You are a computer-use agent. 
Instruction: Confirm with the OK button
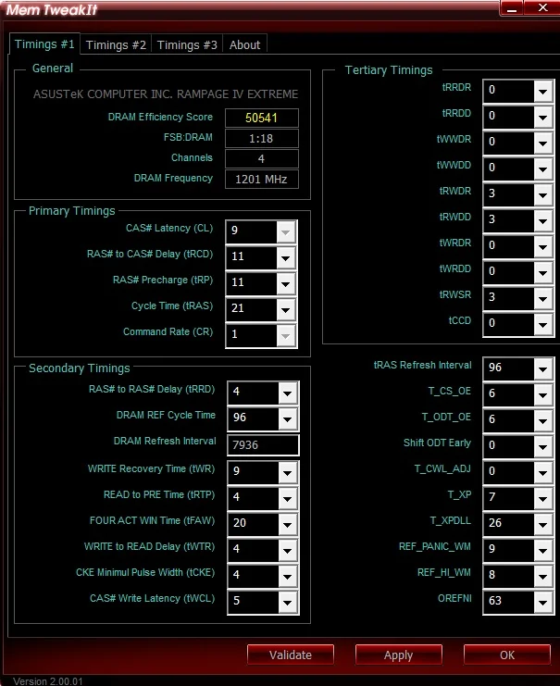(x=507, y=655)
